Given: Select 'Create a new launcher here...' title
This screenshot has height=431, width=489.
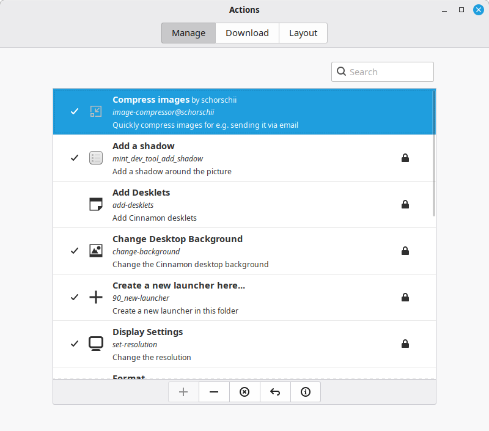Looking at the screenshot, I should pyautogui.click(x=178, y=285).
